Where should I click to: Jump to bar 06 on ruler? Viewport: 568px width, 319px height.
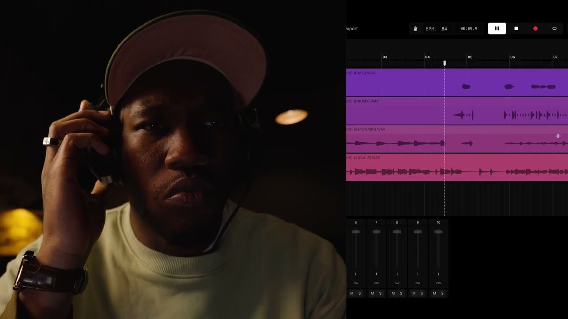point(513,57)
